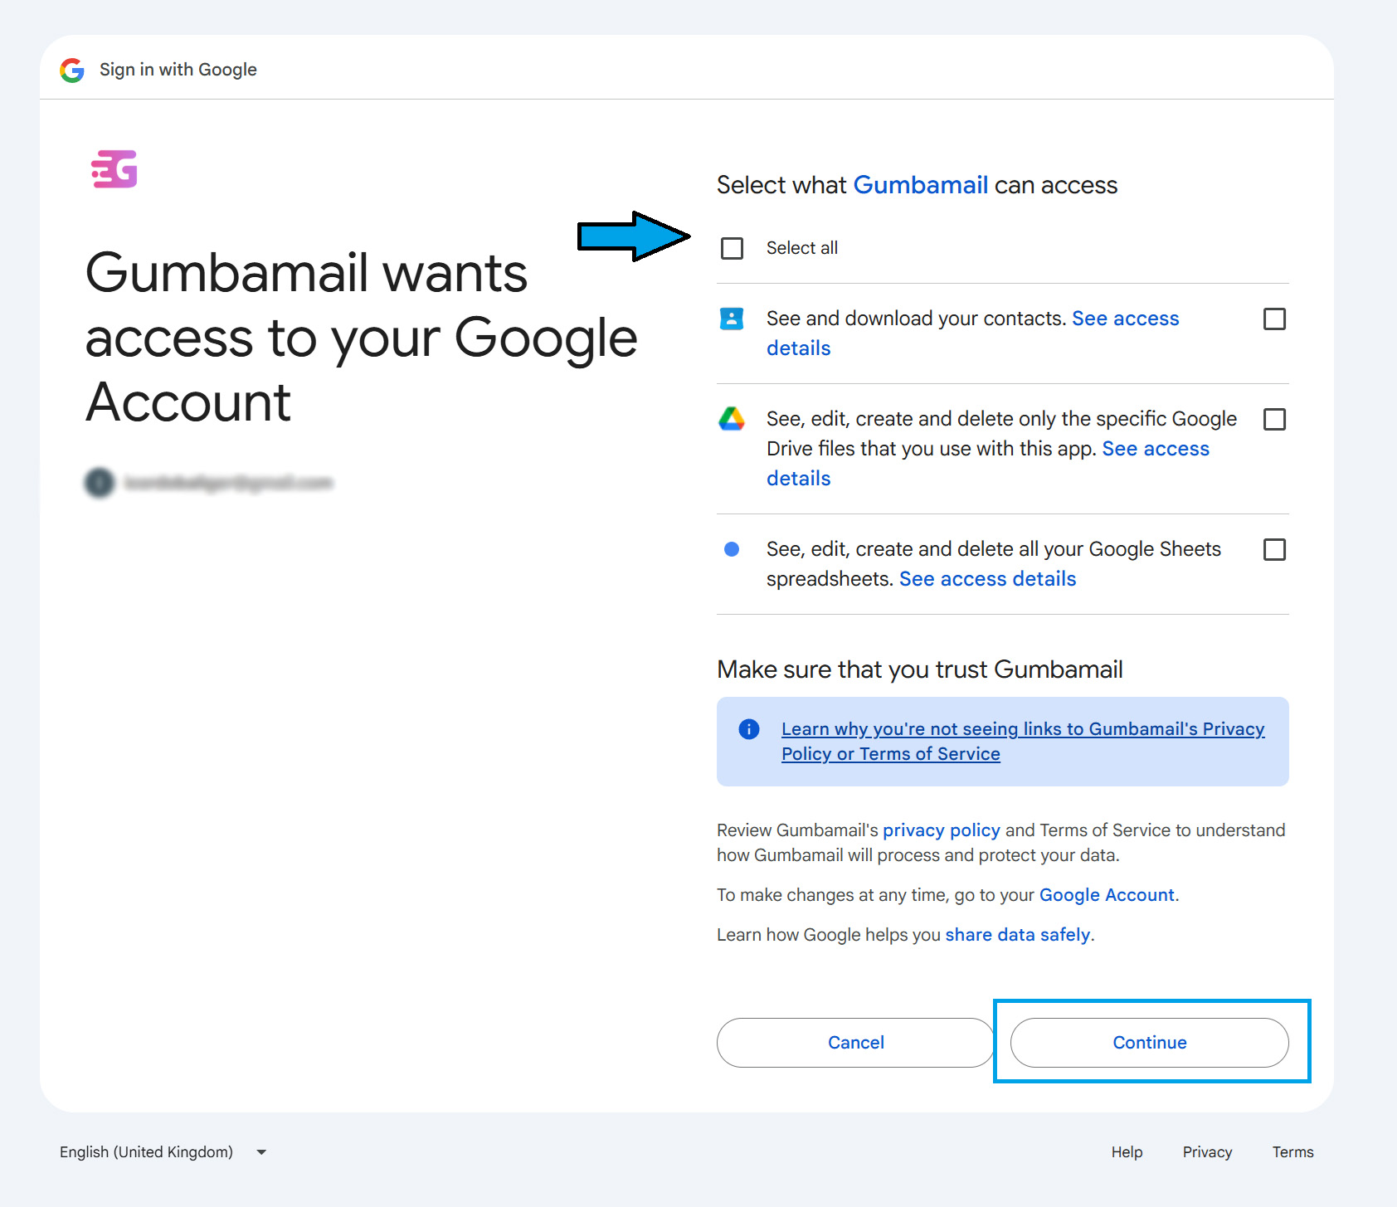Click the Continue button
1397x1207 pixels.
[x=1150, y=1043]
